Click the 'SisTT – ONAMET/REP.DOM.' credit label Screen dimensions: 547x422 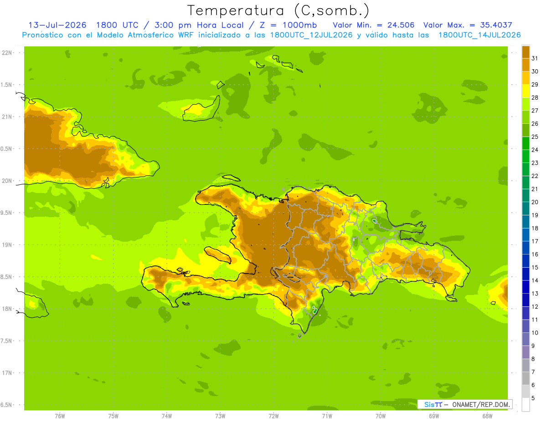(465, 404)
